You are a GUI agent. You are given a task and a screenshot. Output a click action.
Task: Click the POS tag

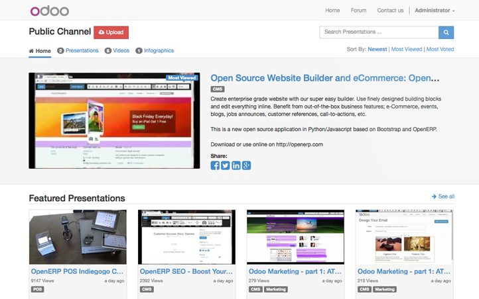coord(38,289)
